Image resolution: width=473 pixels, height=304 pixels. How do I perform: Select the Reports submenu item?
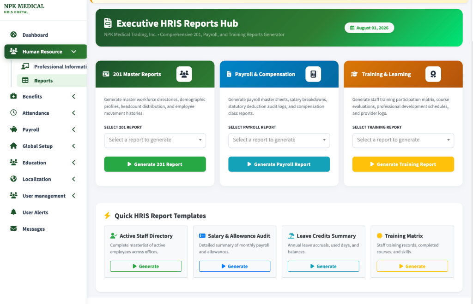[x=52, y=81]
